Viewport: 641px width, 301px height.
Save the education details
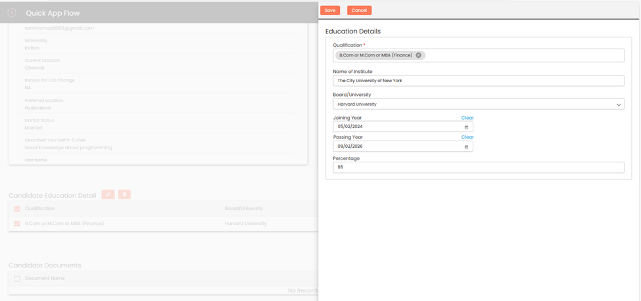tap(330, 11)
